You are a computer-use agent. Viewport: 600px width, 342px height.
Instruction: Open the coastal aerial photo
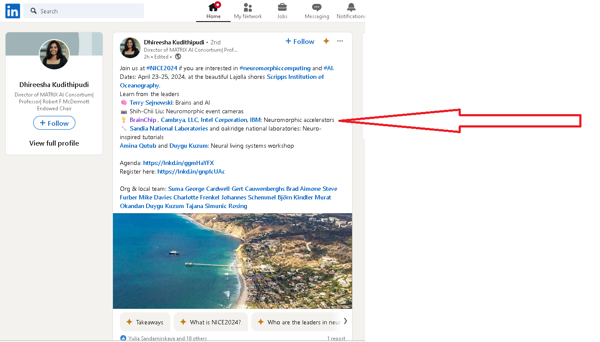(x=232, y=261)
